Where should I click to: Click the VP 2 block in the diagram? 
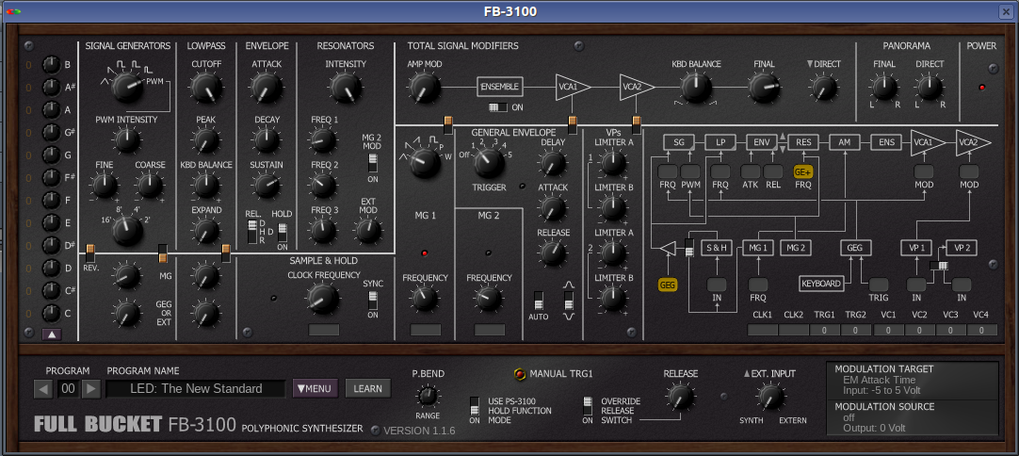pos(962,248)
